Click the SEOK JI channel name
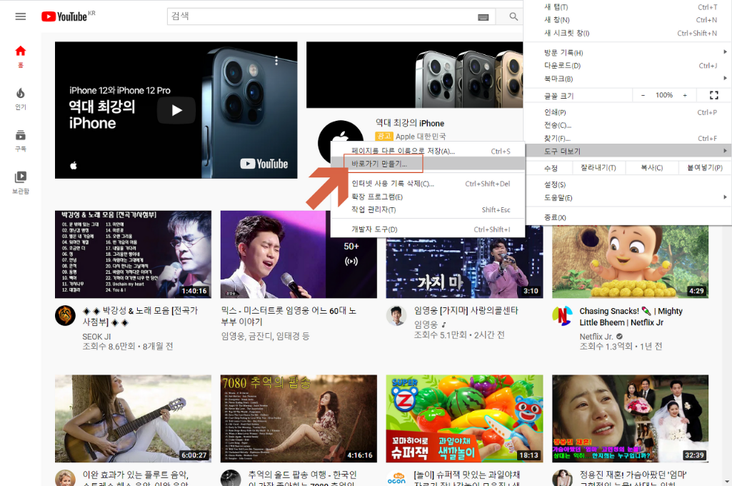The image size is (732, 486). tap(96, 337)
